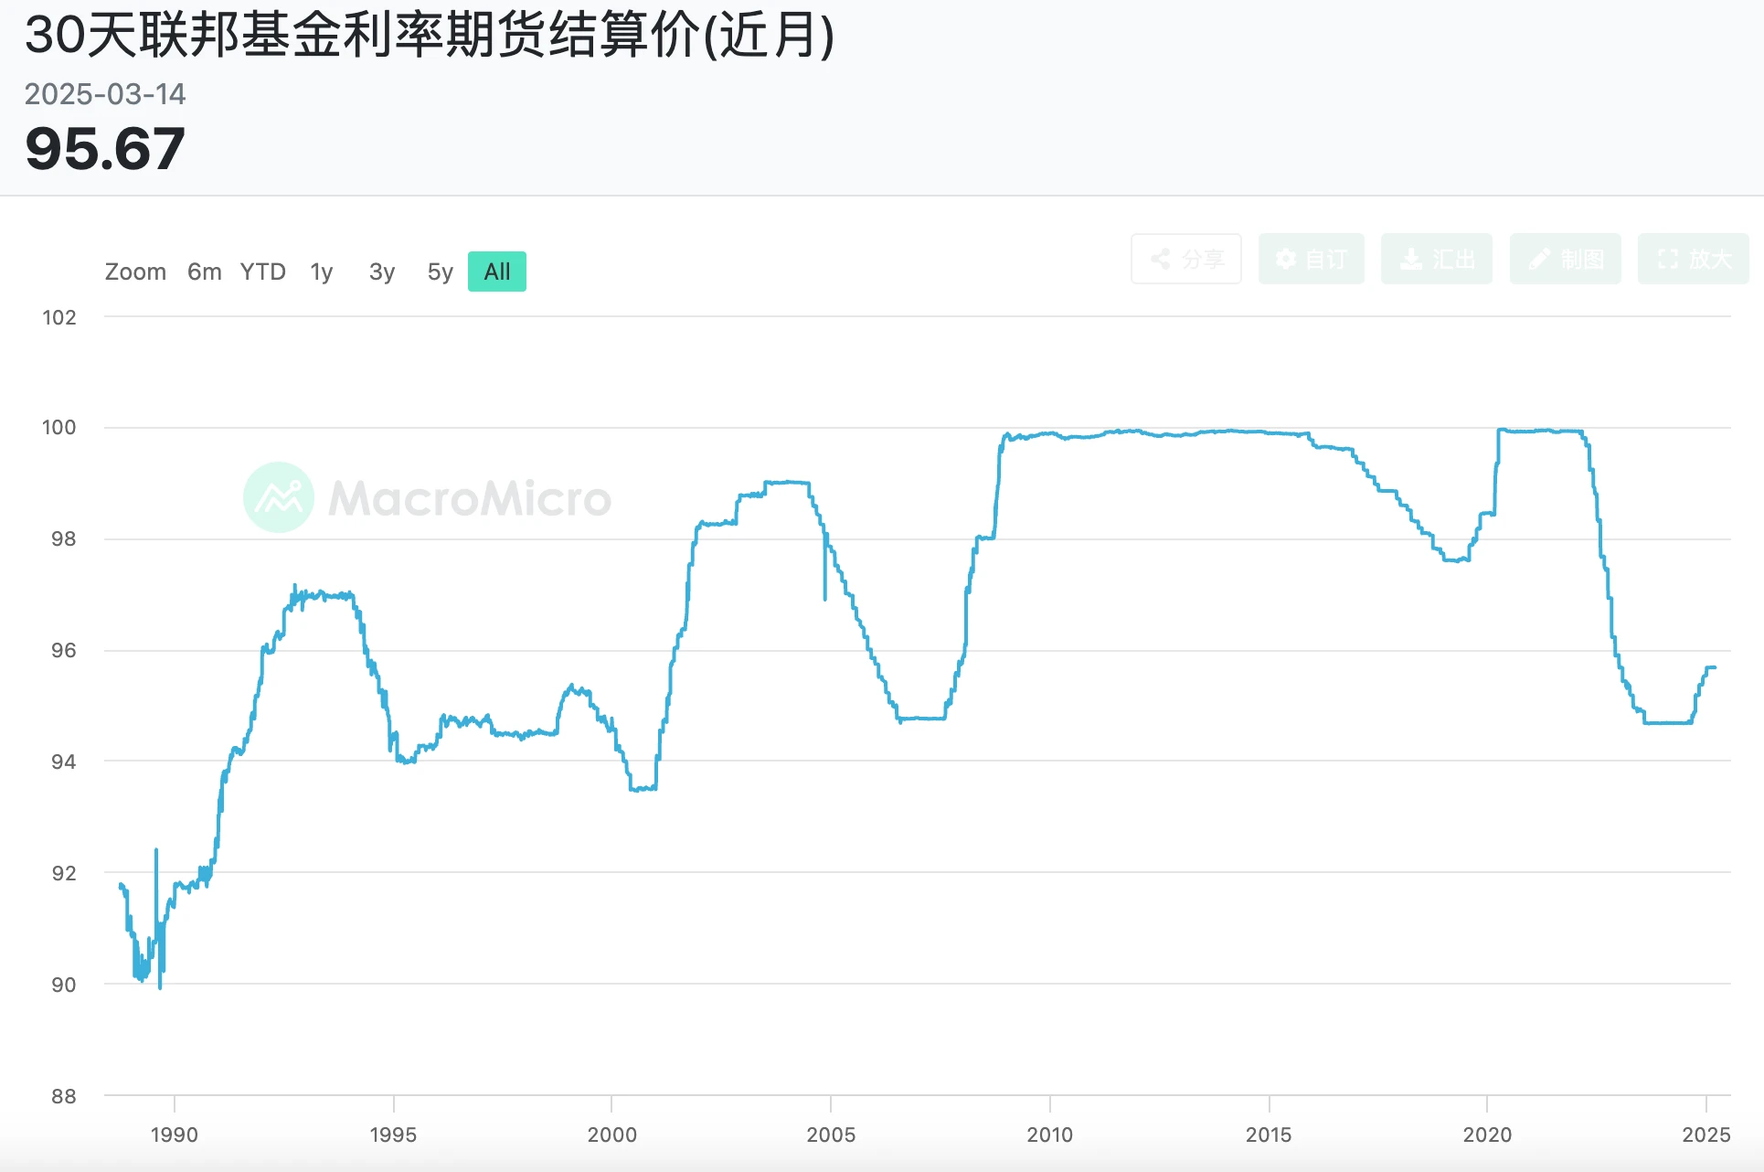Click the gear icon in 自订
The image size is (1764, 1172).
[x=1286, y=259]
